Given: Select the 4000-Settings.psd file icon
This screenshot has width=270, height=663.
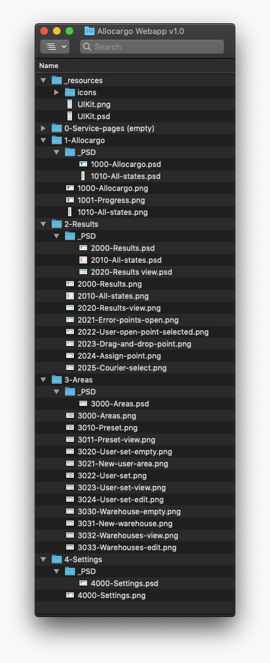Looking at the screenshot, I should tap(83, 584).
